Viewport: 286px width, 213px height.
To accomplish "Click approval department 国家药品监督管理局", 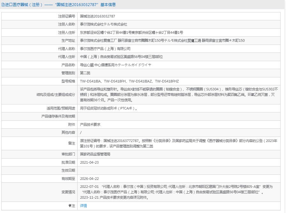I will coord(95,154).
